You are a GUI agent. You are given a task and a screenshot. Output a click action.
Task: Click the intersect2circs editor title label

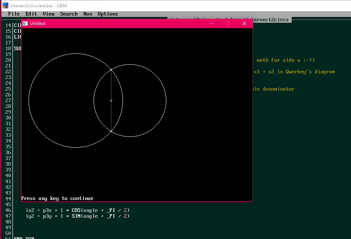coord(271,19)
